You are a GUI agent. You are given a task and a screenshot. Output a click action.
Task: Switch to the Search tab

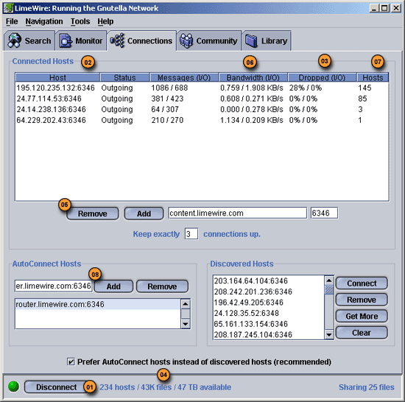[x=29, y=40]
